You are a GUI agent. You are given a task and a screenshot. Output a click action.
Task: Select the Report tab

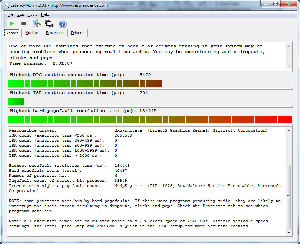click(12, 33)
